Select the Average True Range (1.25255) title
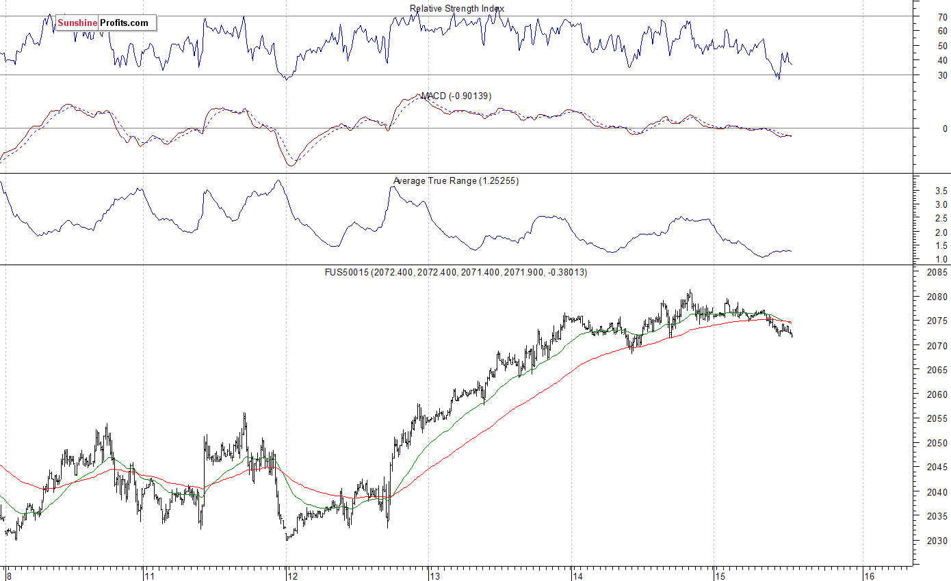The width and height of the screenshot is (951, 581). pyautogui.click(x=456, y=181)
